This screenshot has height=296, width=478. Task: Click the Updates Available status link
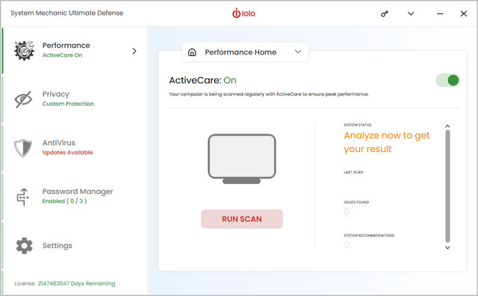point(68,152)
